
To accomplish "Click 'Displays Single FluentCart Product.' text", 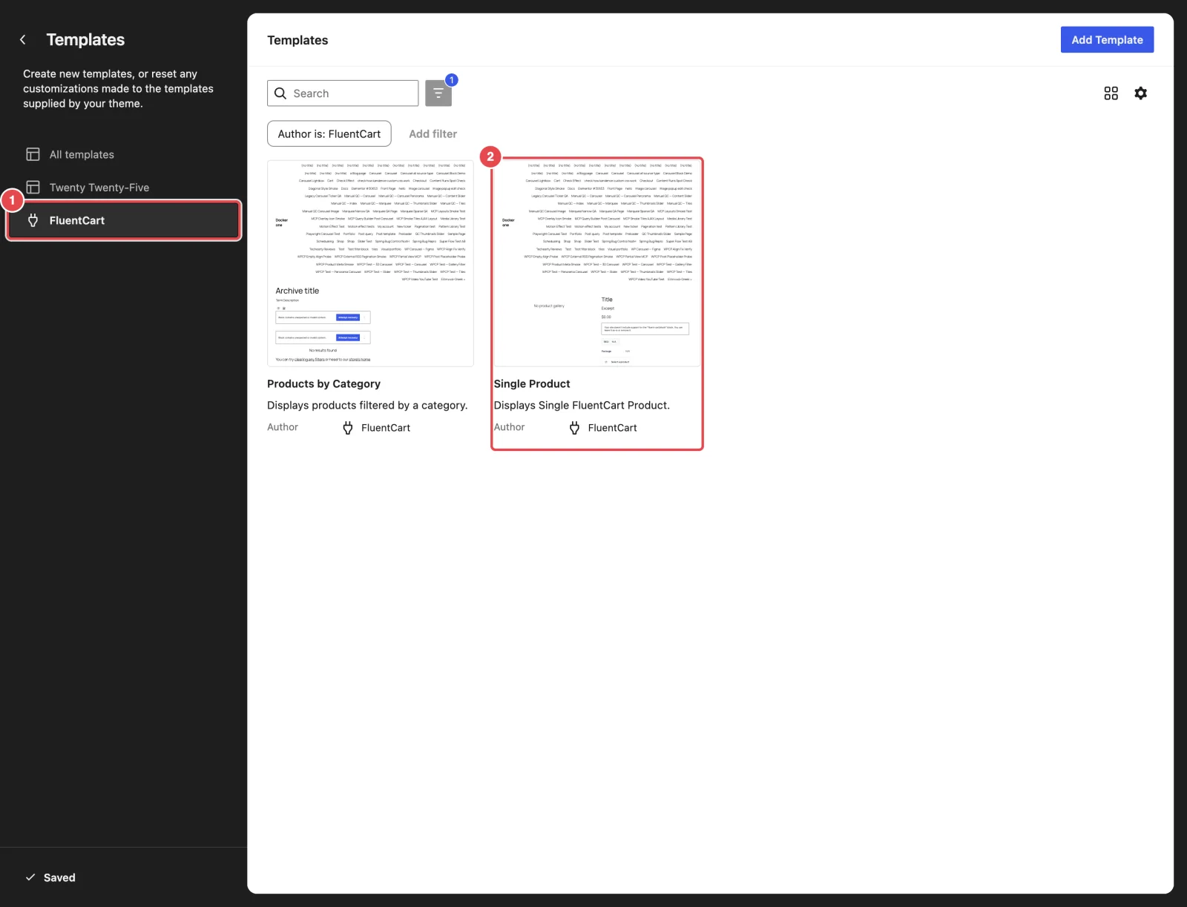I will pos(582,406).
